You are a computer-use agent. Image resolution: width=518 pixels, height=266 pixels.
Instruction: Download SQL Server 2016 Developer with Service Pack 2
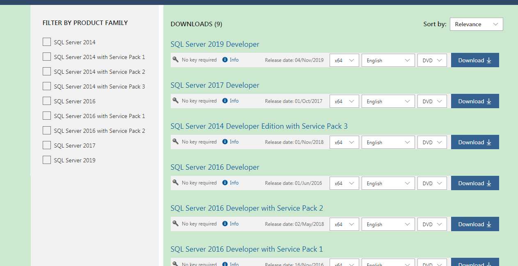pos(475,224)
